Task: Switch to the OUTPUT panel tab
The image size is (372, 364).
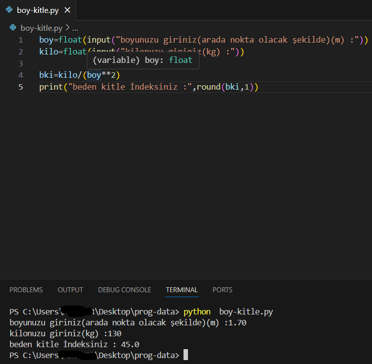Action: (70, 290)
